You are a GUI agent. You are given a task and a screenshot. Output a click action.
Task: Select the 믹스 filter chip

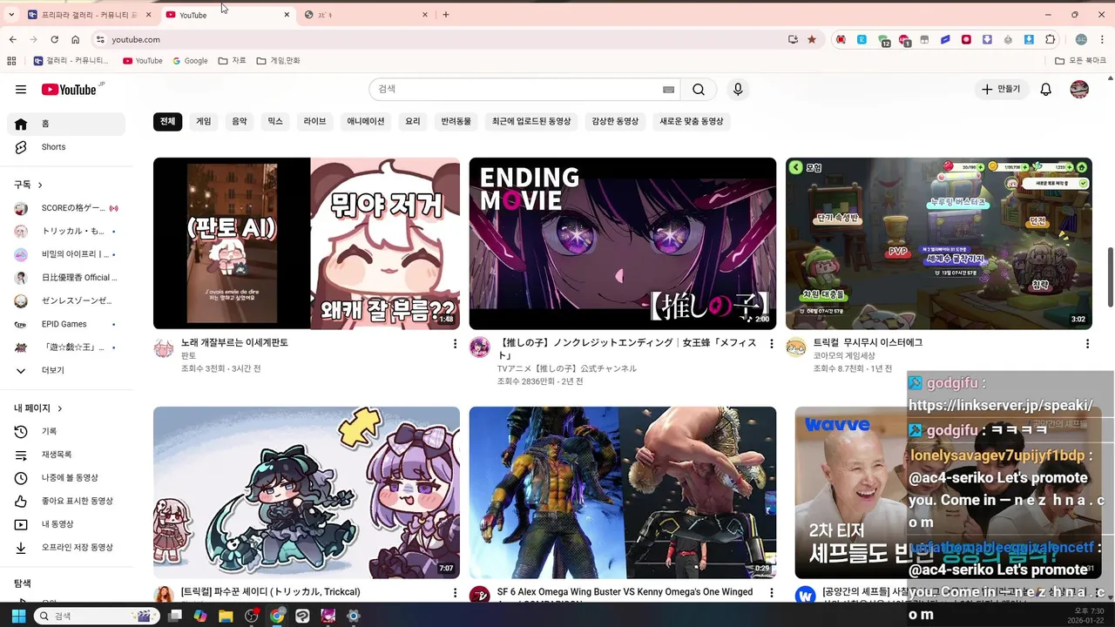[275, 122]
